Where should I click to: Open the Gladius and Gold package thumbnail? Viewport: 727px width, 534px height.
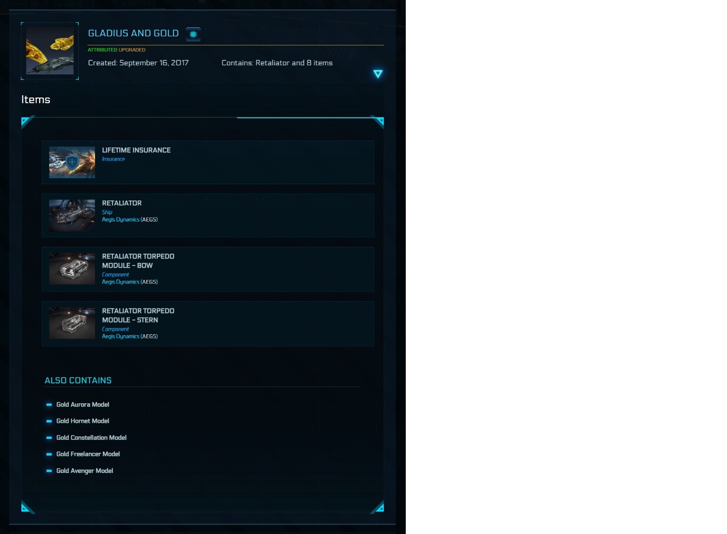[50, 51]
